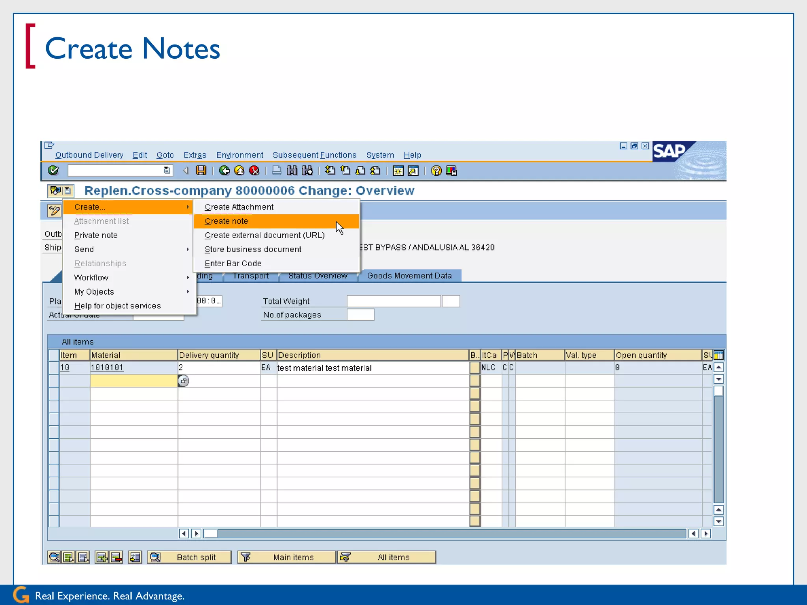The width and height of the screenshot is (807, 605).
Task: Select Create note menu entry
Action: 276,221
